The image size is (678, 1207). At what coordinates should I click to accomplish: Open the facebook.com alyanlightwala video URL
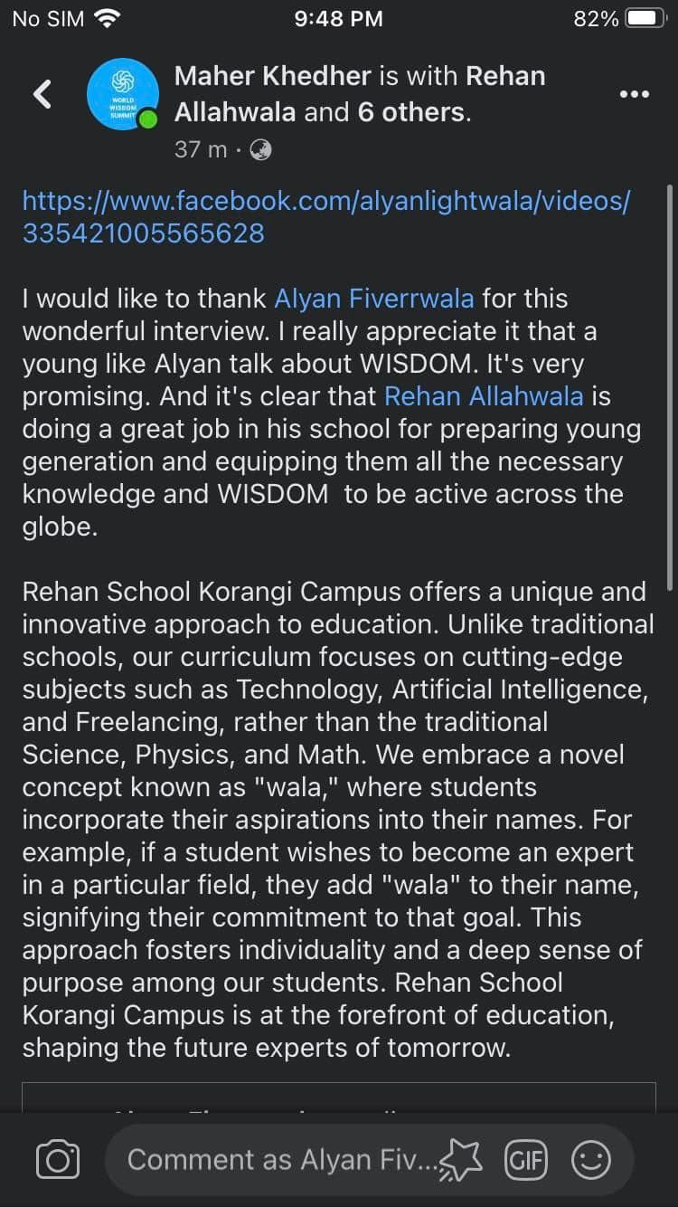325,217
